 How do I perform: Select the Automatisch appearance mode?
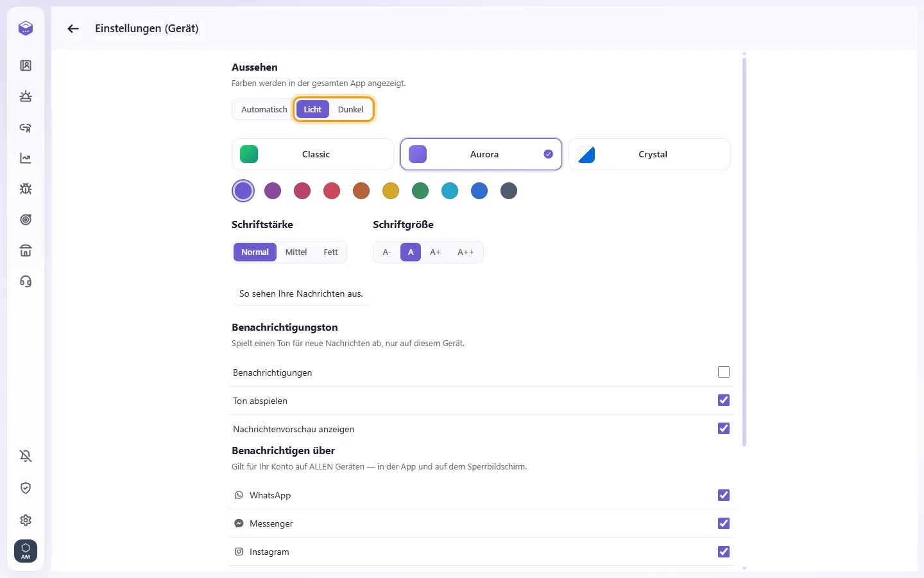coord(264,109)
